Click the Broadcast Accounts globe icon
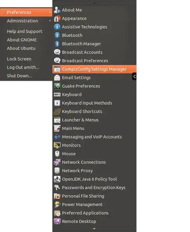Screen dimensions: 190x232 pyautogui.click(x=57, y=52)
